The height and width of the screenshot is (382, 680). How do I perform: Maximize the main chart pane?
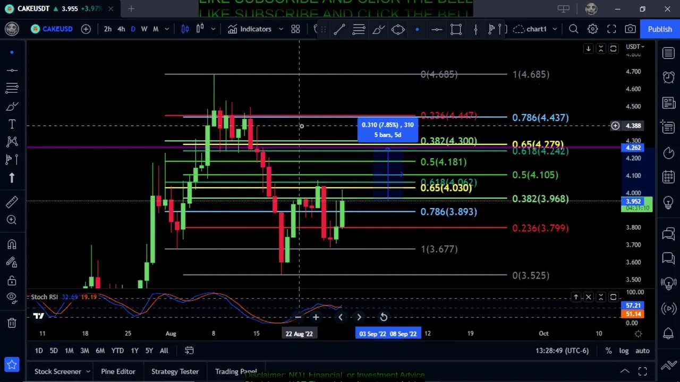[x=613, y=49]
